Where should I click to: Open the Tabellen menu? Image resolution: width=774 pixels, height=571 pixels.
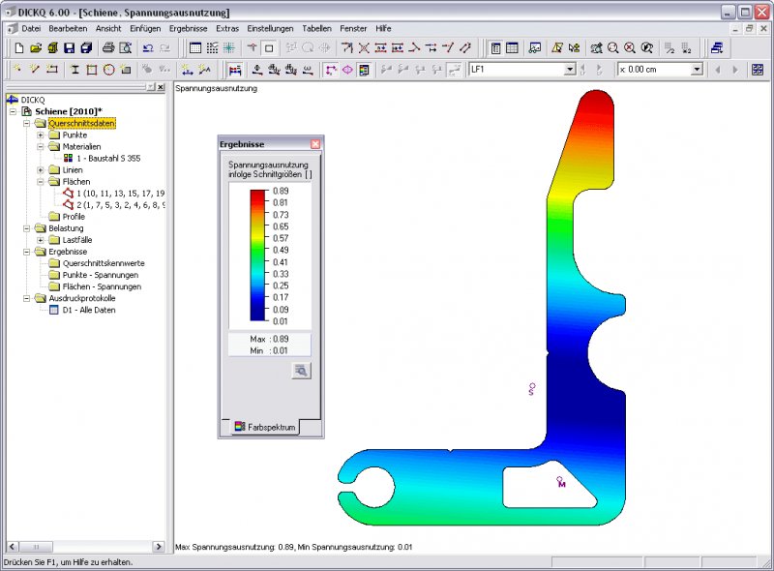coord(317,29)
